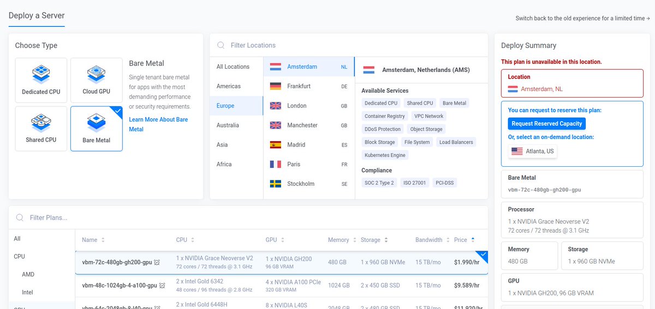Click the Object Storage service tag
Viewport: 655px width, 309px height.
pyautogui.click(x=426, y=129)
